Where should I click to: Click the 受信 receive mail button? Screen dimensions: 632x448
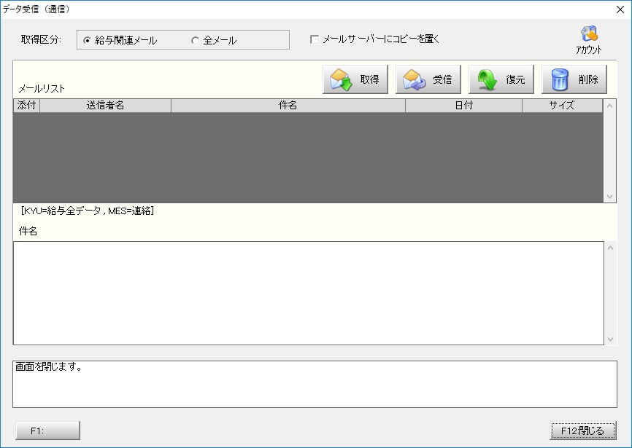pos(428,79)
